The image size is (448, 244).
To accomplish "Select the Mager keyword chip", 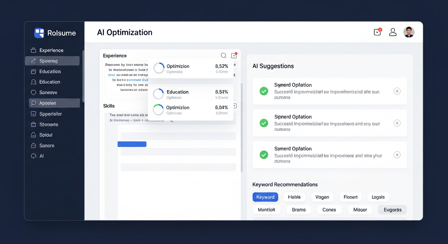I will [360, 210].
